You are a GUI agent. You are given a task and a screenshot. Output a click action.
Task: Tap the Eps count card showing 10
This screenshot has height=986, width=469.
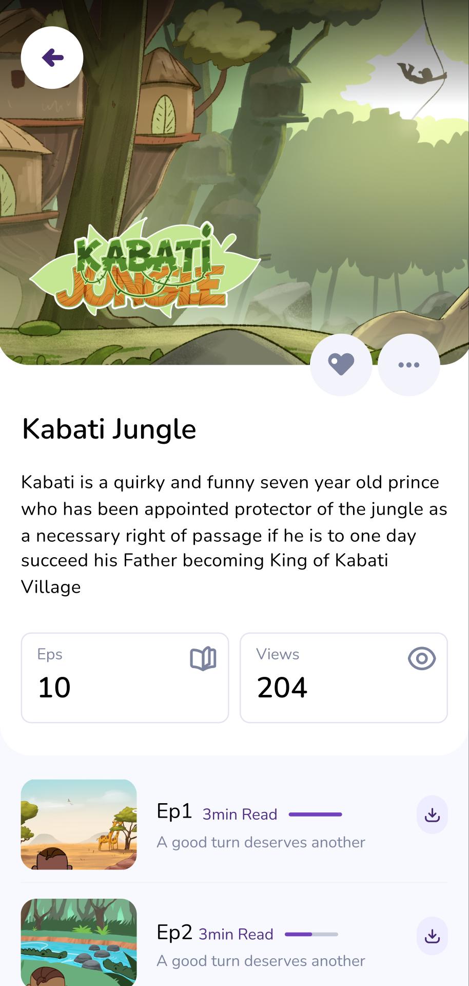[125, 678]
